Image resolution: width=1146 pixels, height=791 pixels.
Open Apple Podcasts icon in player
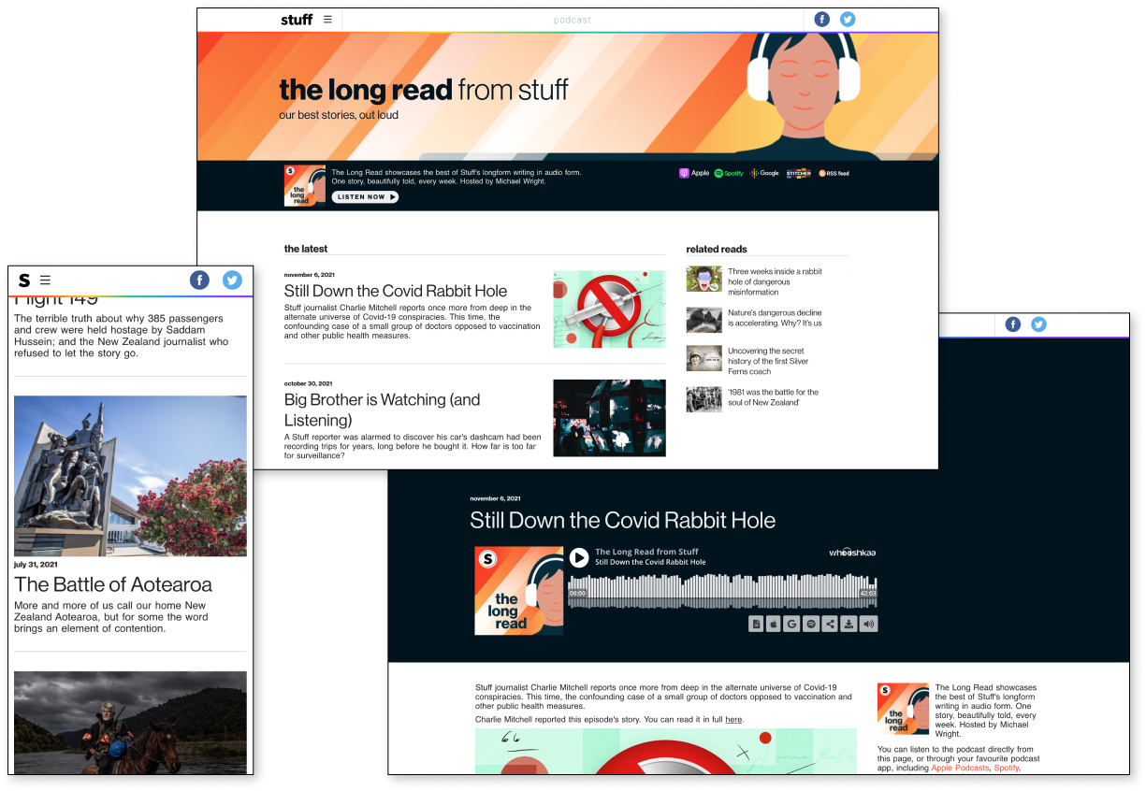click(x=774, y=624)
